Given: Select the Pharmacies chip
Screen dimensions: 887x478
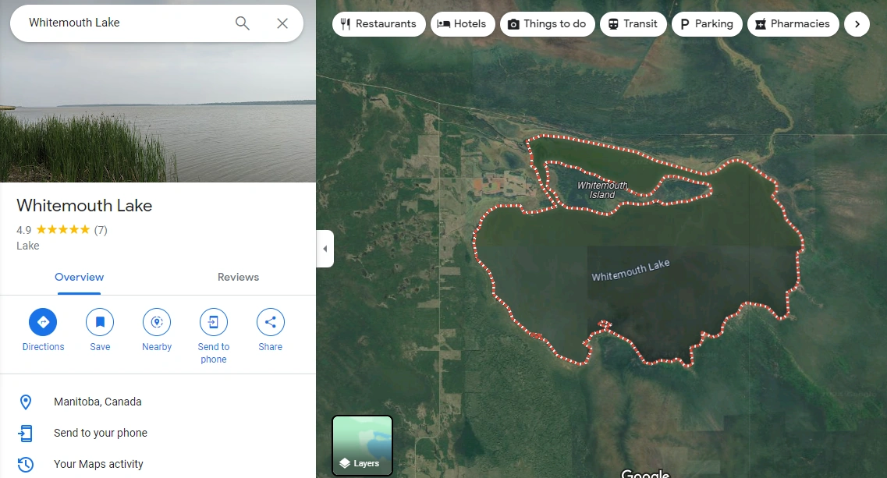Looking at the screenshot, I should click(x=793, y=23).
